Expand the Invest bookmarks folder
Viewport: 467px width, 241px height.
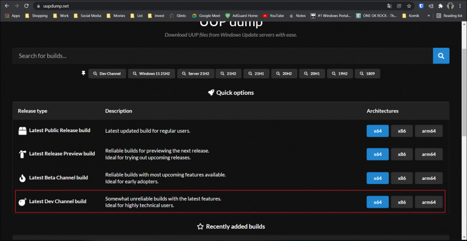pyautogui.click(x=156, y=16)
